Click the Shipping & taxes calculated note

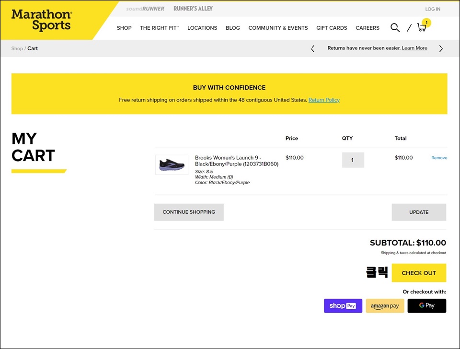(x=414, y=253)
